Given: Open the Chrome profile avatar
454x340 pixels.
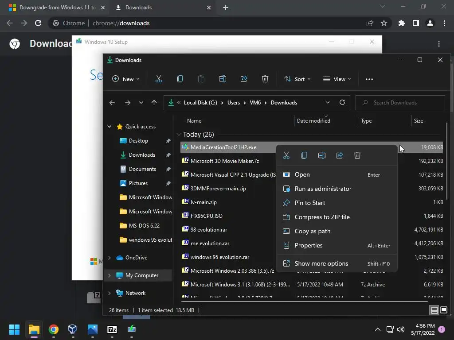Looking at the screenshot, I should (x=430, y=23).
